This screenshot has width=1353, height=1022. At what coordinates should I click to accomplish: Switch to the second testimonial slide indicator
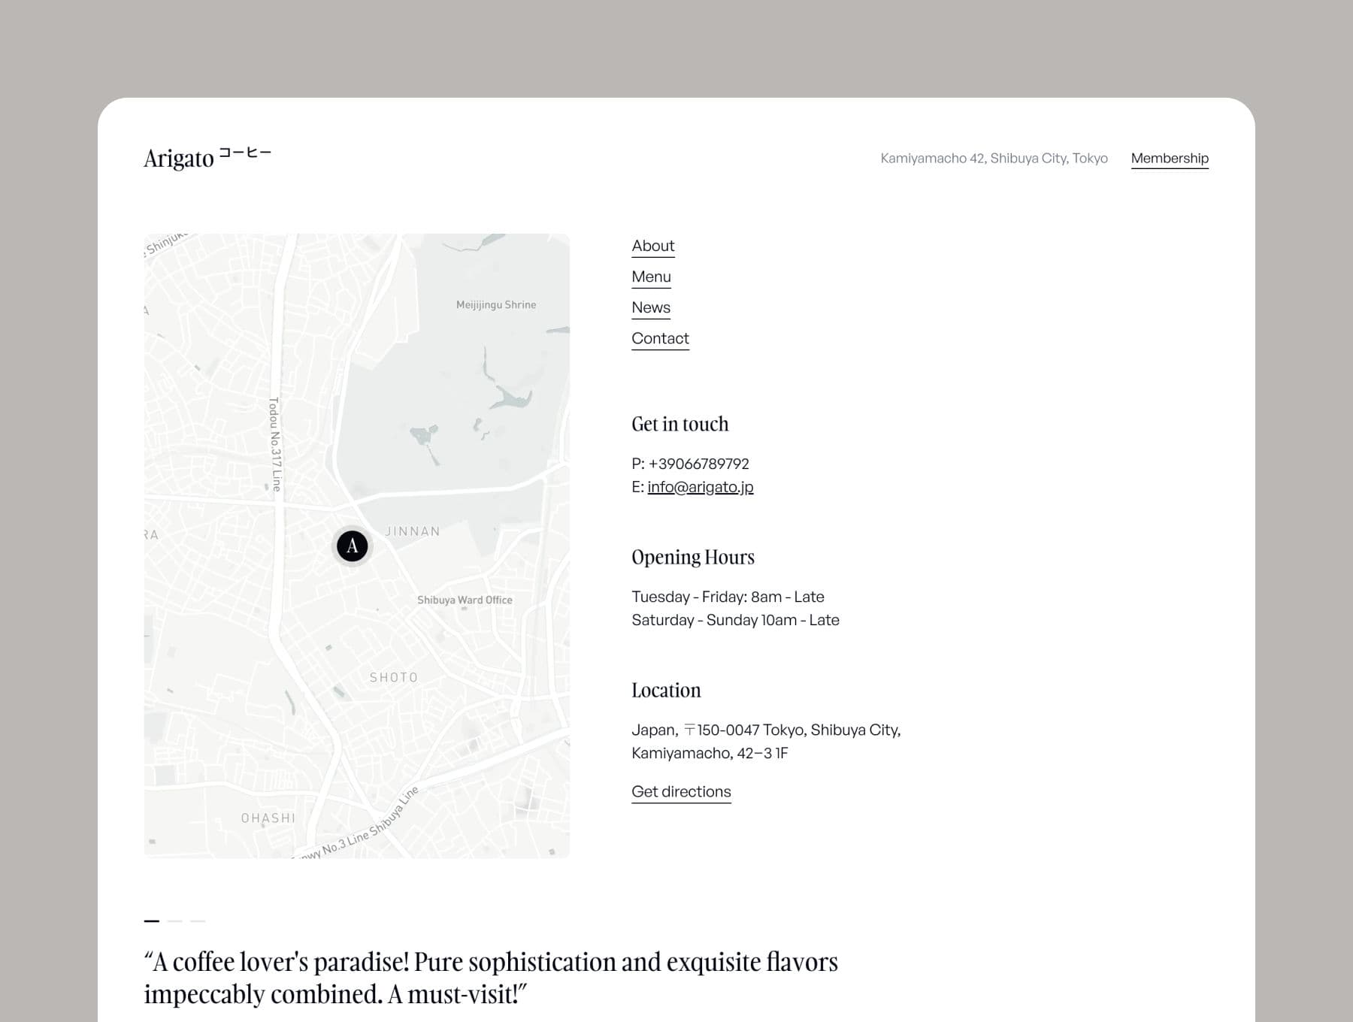click(174, 921)
